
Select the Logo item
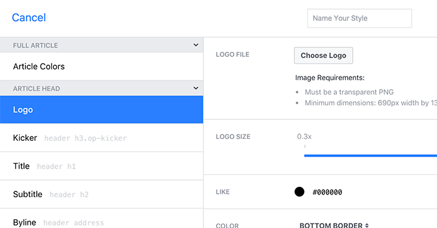(101, 109)
